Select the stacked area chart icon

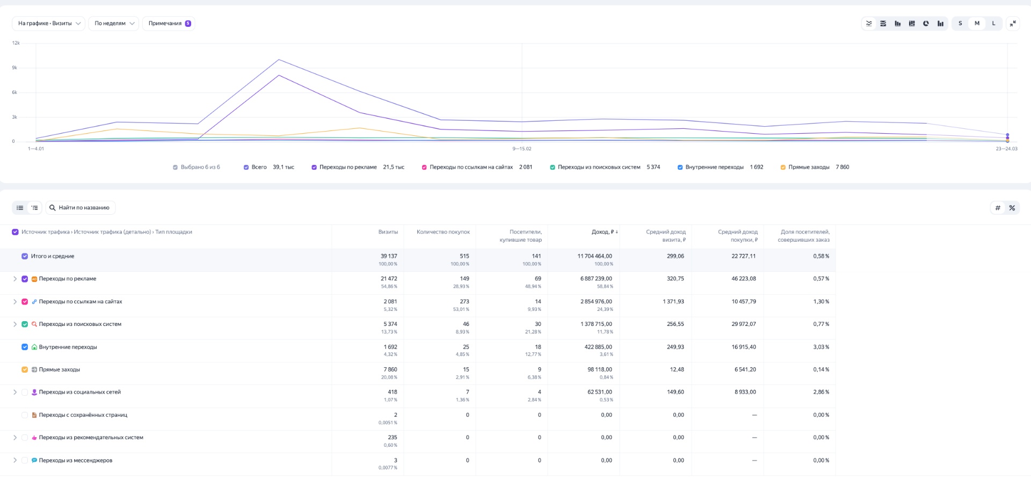883,24
